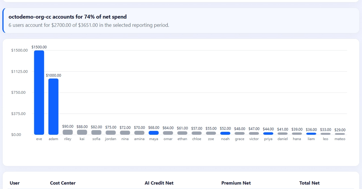
Task: Click the victor $47.00 bar
Action: (x=254, y=133)
